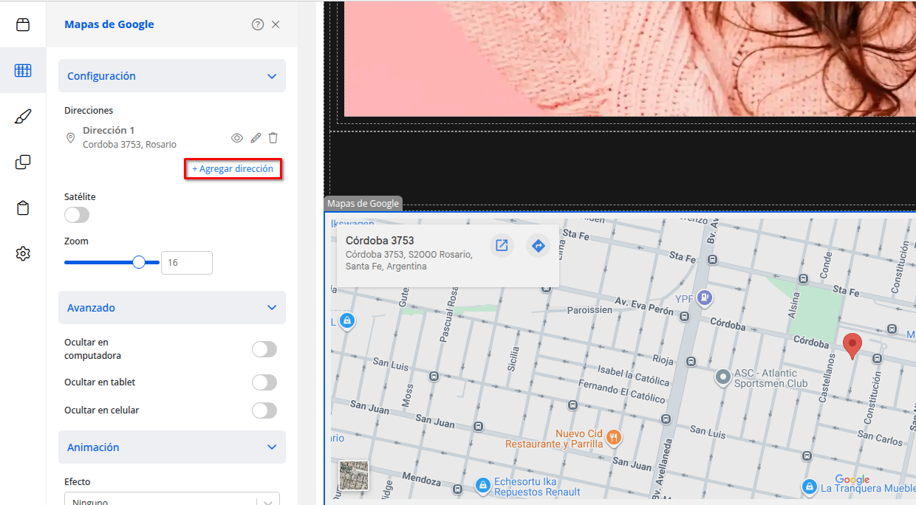The width and height of the screenshot is (916, 505).
Task: Expand the Avanzado section
Action: 172,307
